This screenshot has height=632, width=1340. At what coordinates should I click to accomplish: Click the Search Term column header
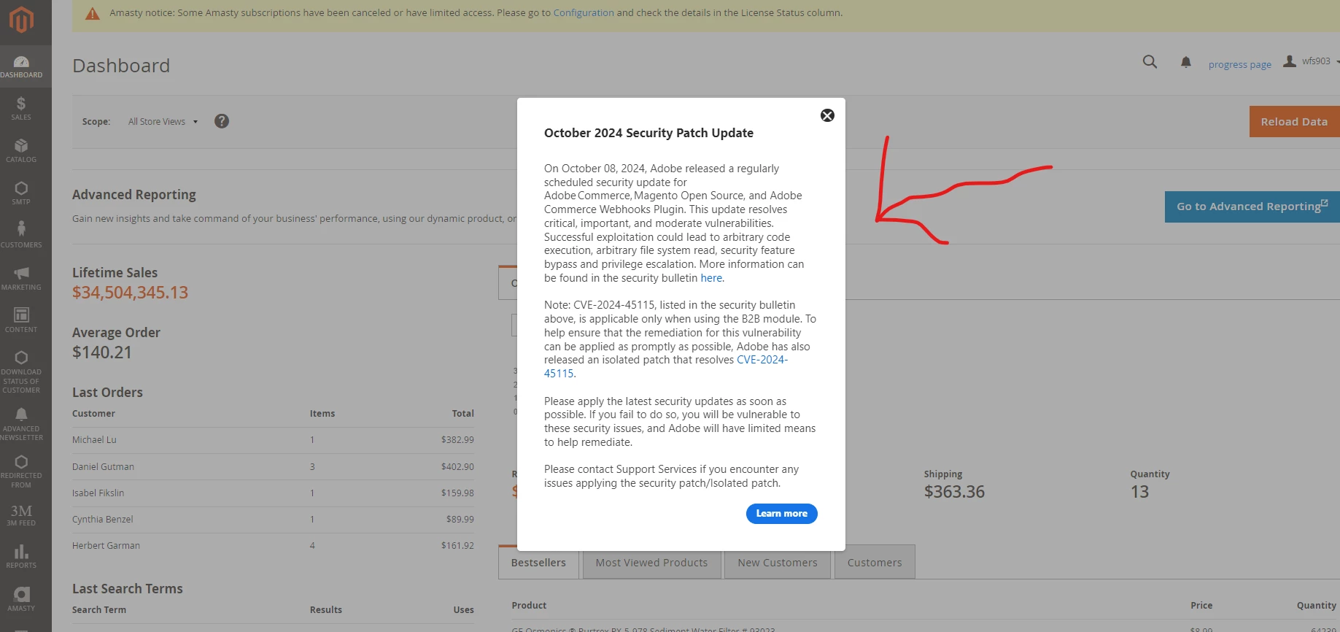tap(99, 610)
